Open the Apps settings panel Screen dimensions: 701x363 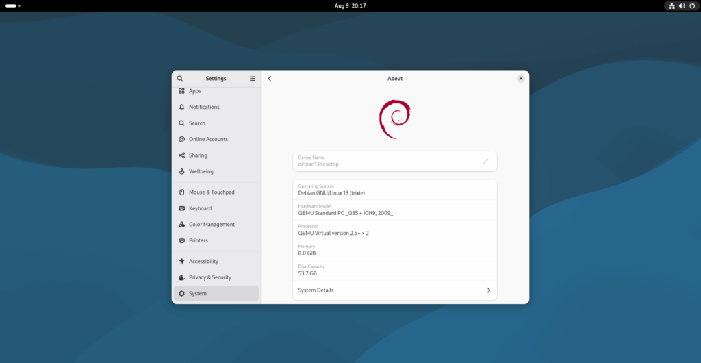point(216,90)
